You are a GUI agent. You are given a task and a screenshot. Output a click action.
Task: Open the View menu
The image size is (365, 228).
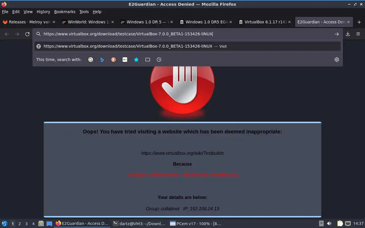coord(28,12)
